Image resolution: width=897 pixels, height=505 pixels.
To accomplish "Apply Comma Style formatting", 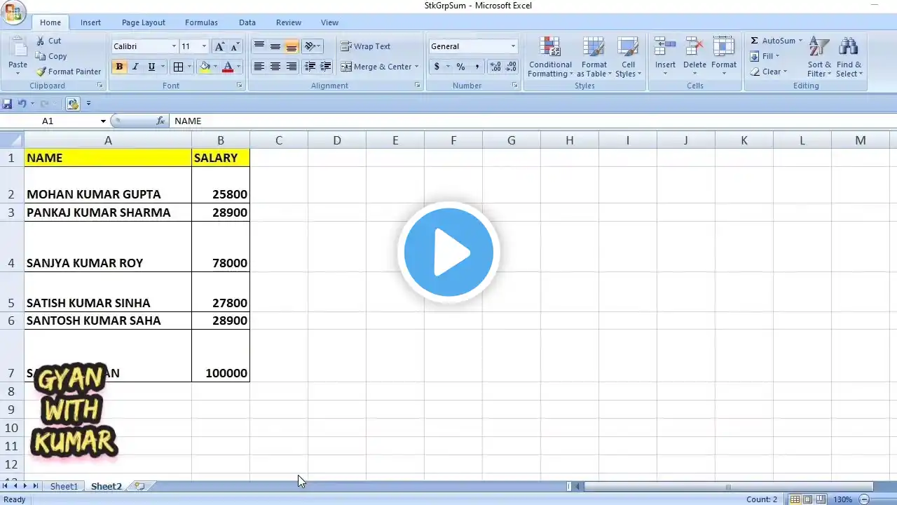I will click(x=477, y=67).
